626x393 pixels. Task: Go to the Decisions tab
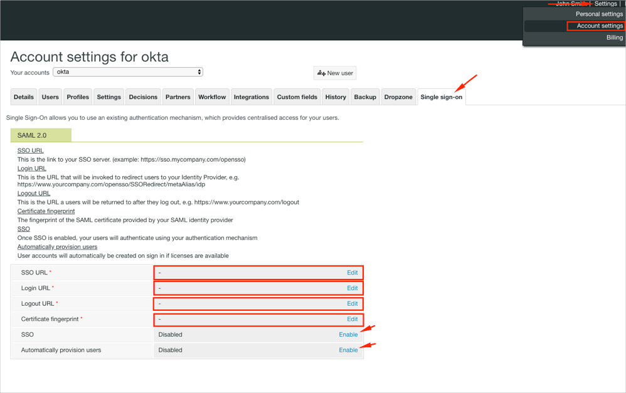[x=143, y=97]
